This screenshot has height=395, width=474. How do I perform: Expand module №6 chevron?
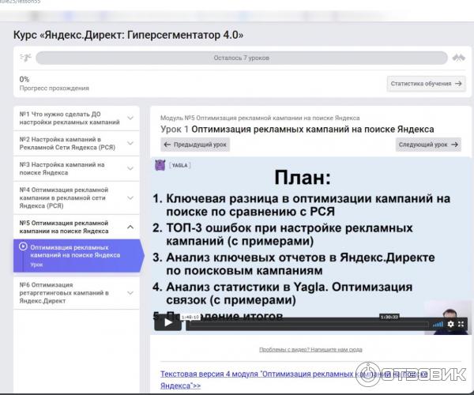[130, 292]
